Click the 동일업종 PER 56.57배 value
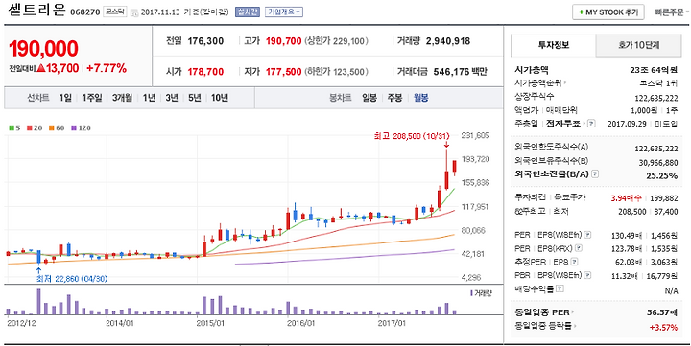The image size is (691, 346). click(x=662, y=313)
